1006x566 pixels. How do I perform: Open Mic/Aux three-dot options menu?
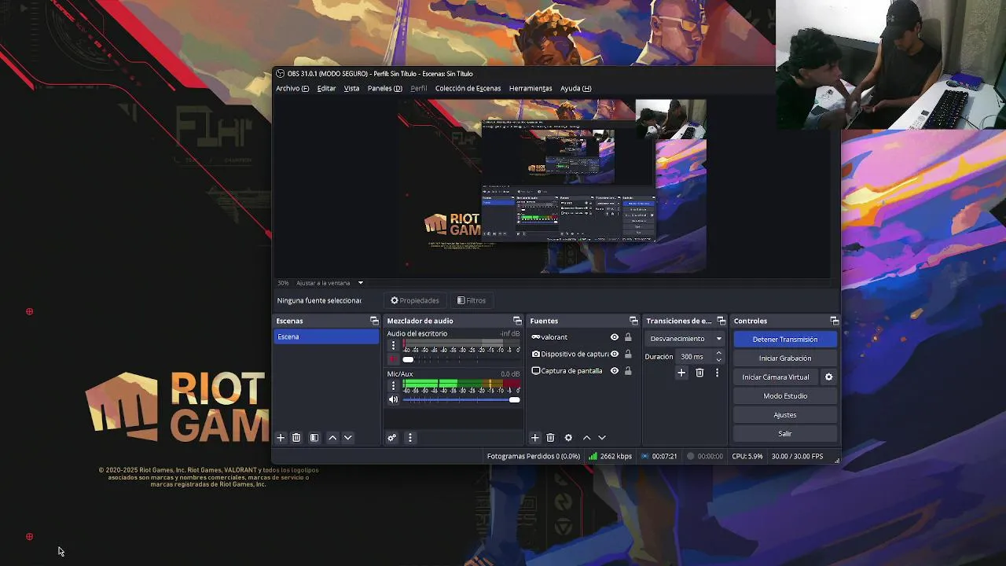394,386
